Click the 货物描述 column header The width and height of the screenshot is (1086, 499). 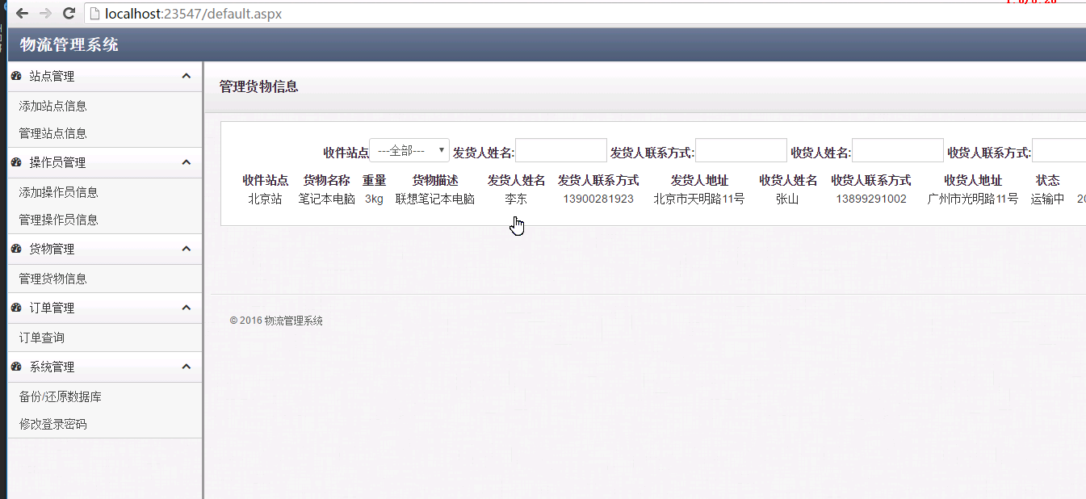435,180
